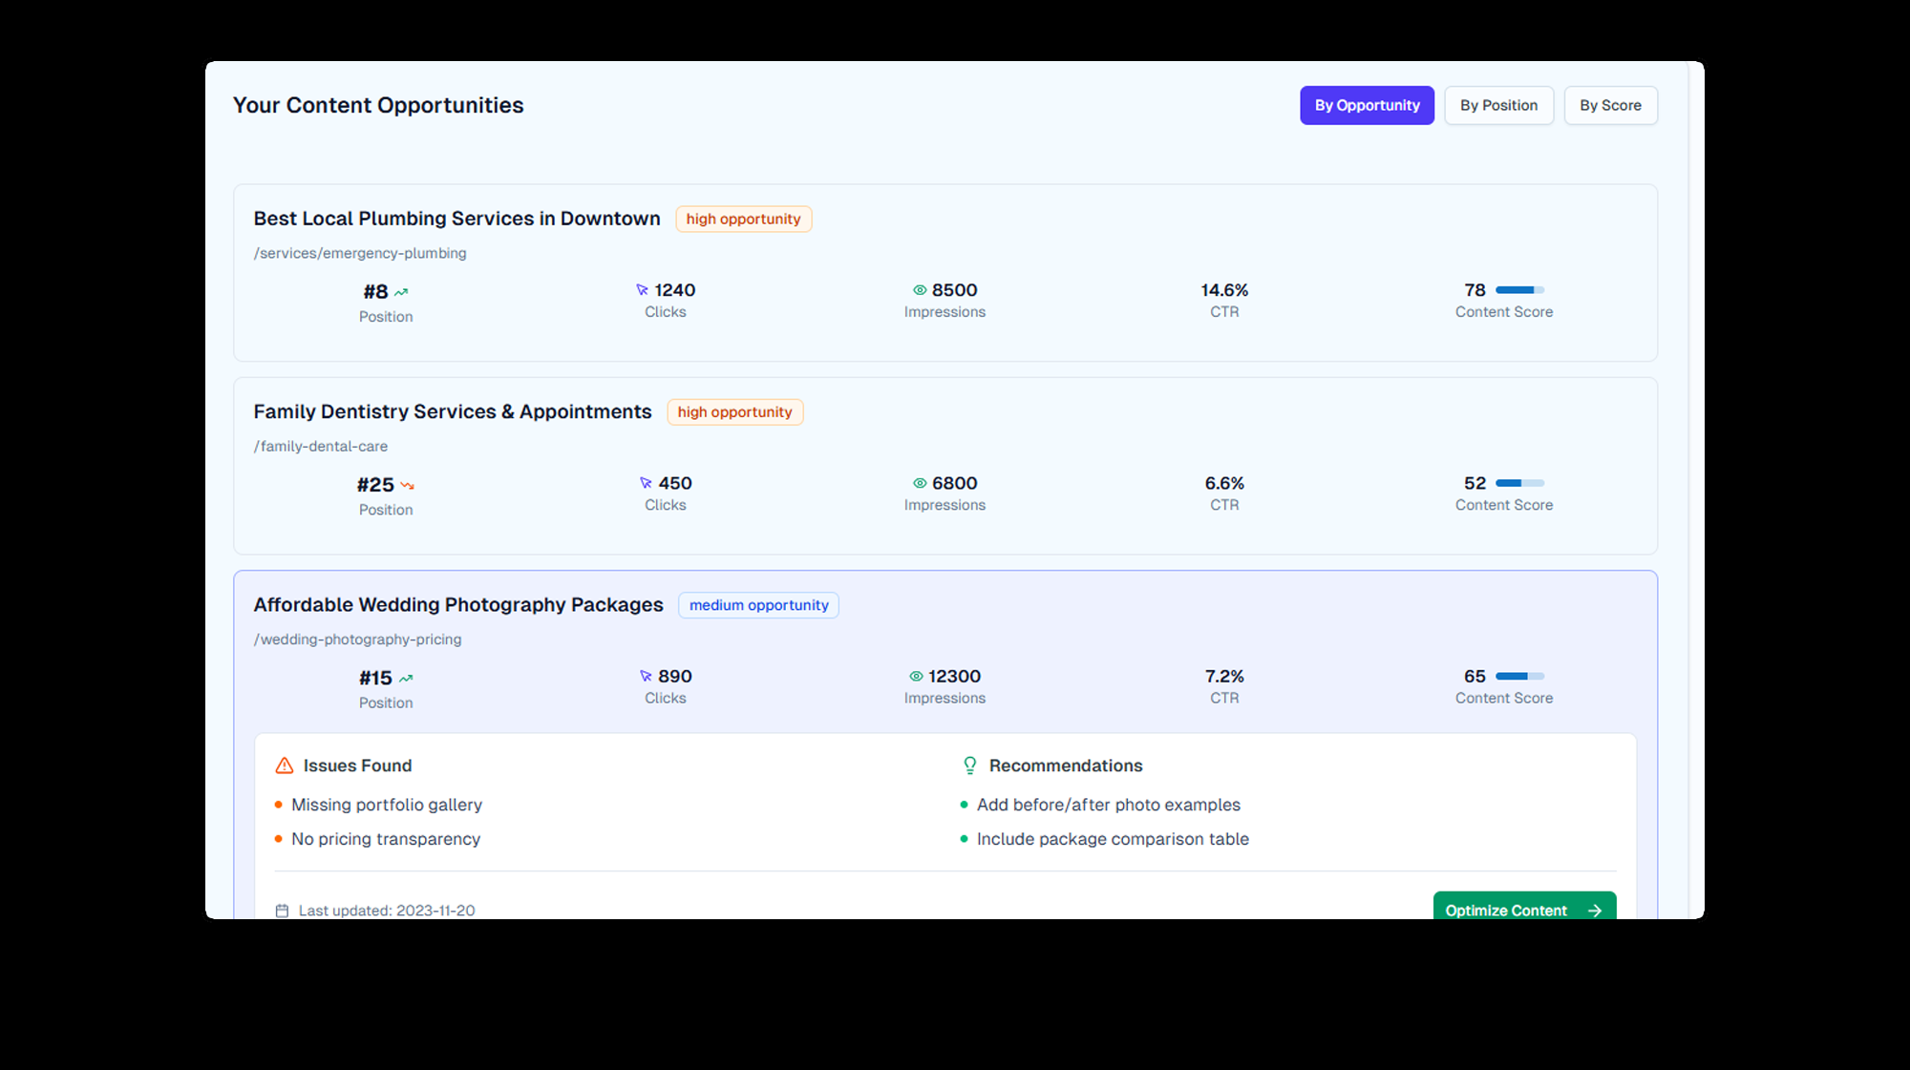Viewport: 1910px width, 1070px height.
Task: Click the upward trend arrow beside position #8
Action: pyautogui.click(x=401, y=292)
